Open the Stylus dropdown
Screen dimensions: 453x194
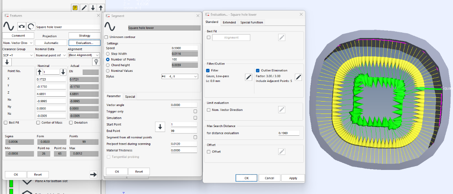point(179,76)
